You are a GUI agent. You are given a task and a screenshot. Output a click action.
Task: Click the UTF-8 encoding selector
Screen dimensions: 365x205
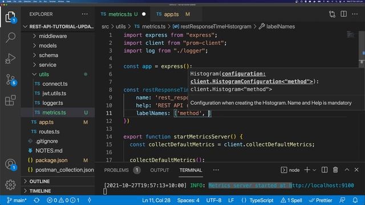click(x=214, y=200)
